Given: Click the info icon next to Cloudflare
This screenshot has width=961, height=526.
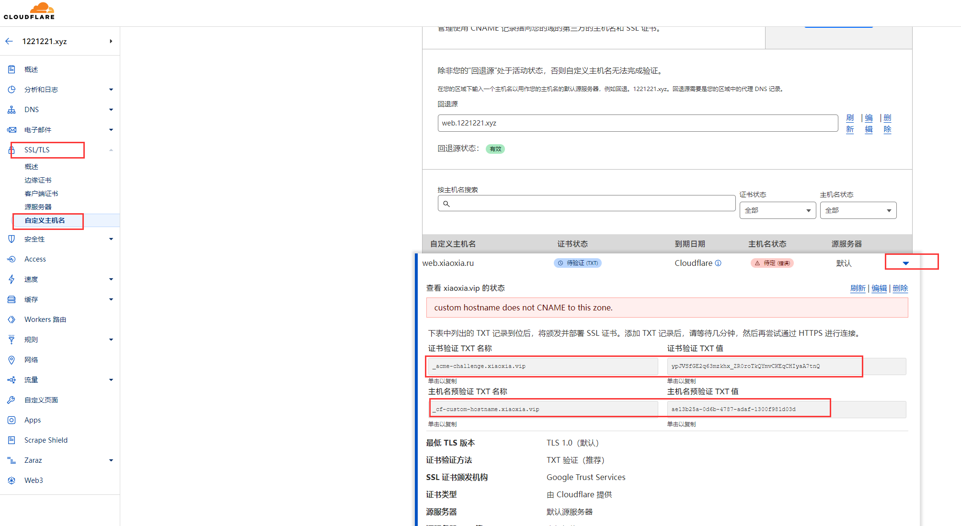Looking at the screenshot, I should 718,263.
